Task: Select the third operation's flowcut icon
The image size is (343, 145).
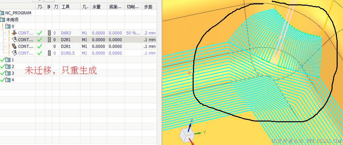Action: click(x=14, y=46)
